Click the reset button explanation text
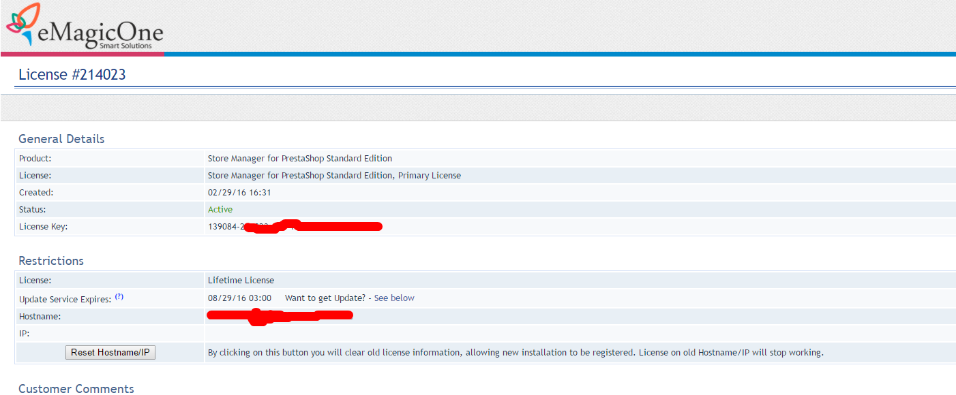Image resolution: width=956 pixels, height=395 pixels. 515,353
